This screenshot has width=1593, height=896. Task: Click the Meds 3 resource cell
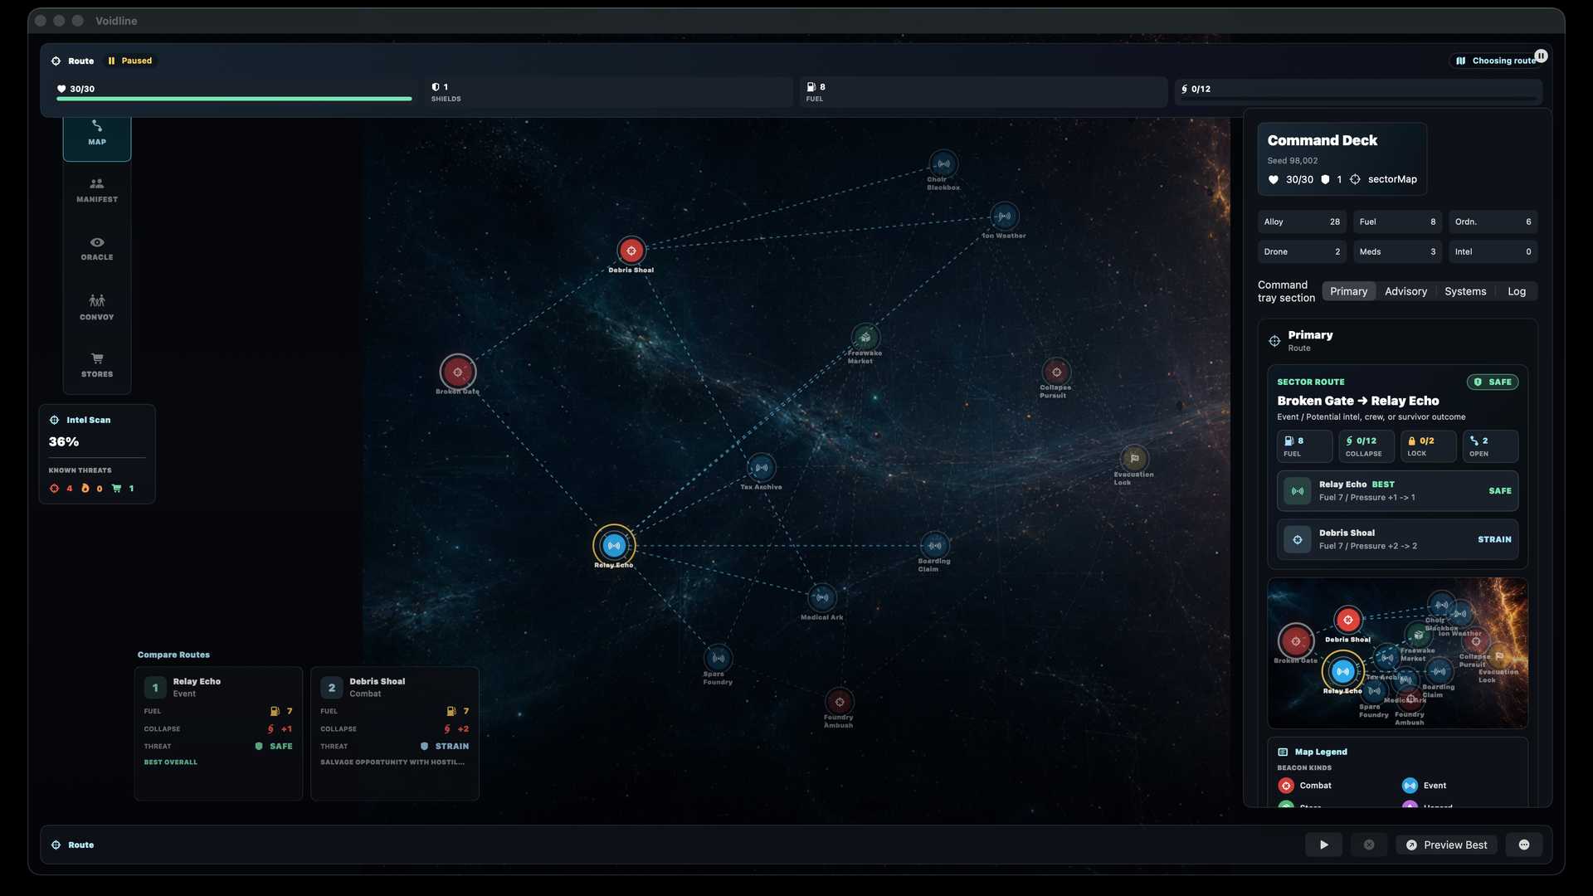click(x=1397, y=251)
